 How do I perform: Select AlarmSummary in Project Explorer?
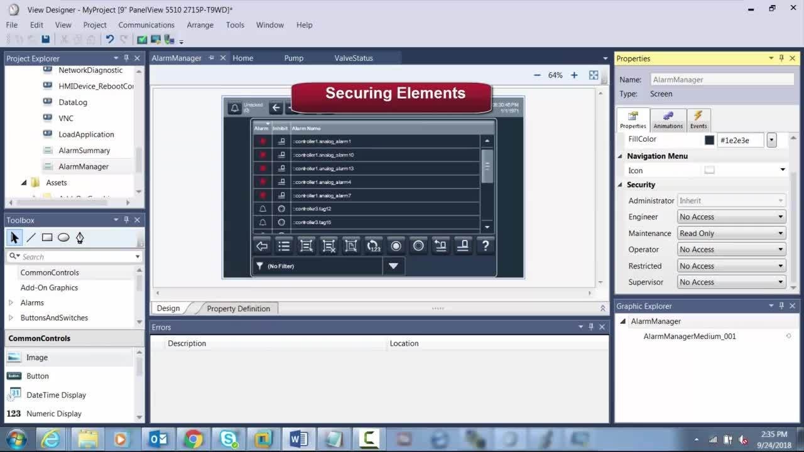84,151
